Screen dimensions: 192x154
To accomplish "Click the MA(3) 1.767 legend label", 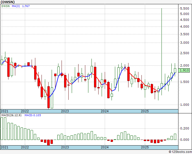I will click(21, 6).
